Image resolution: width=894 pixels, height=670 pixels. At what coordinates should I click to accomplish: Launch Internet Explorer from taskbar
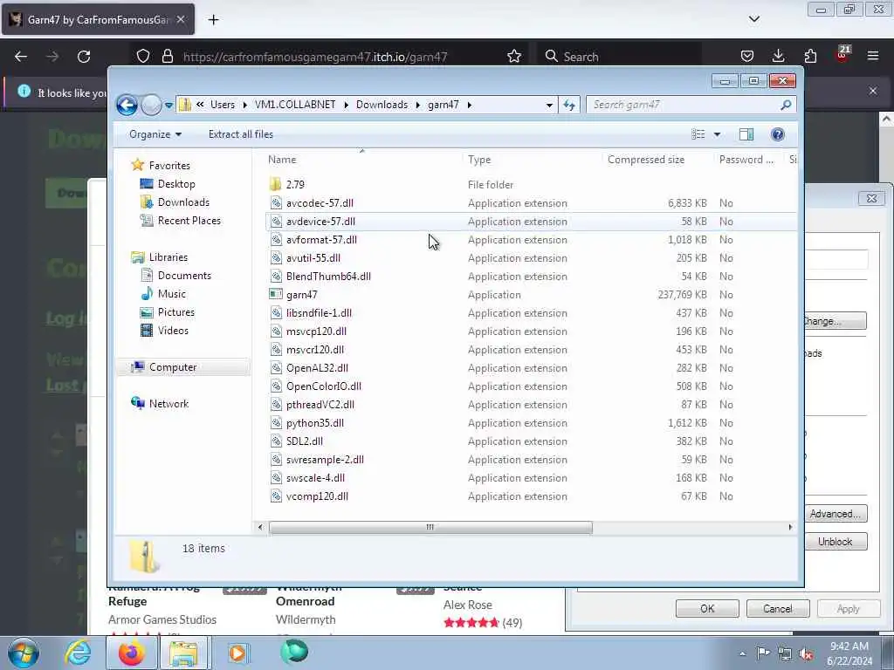pyautogui.click(x=78, y=653)
